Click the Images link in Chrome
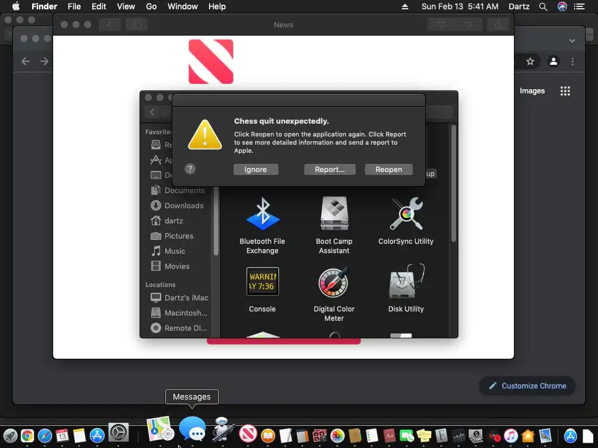 click(x=532, y=90)
